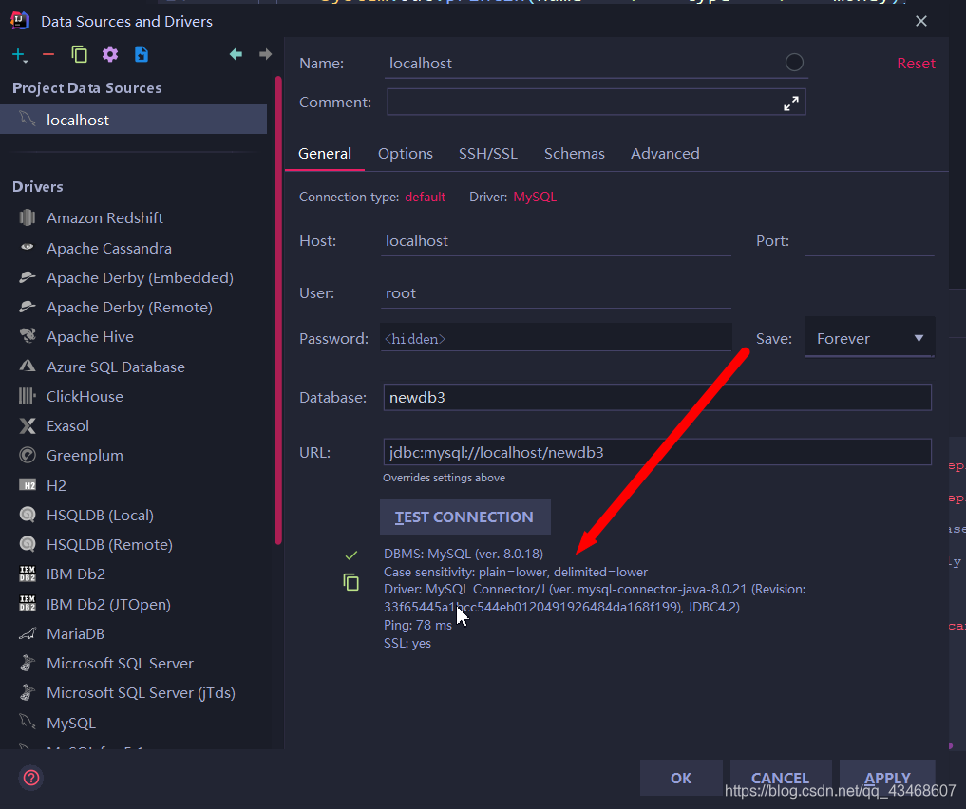Choose data source color circle
966x809 pixels.
[x=794, y=63]
